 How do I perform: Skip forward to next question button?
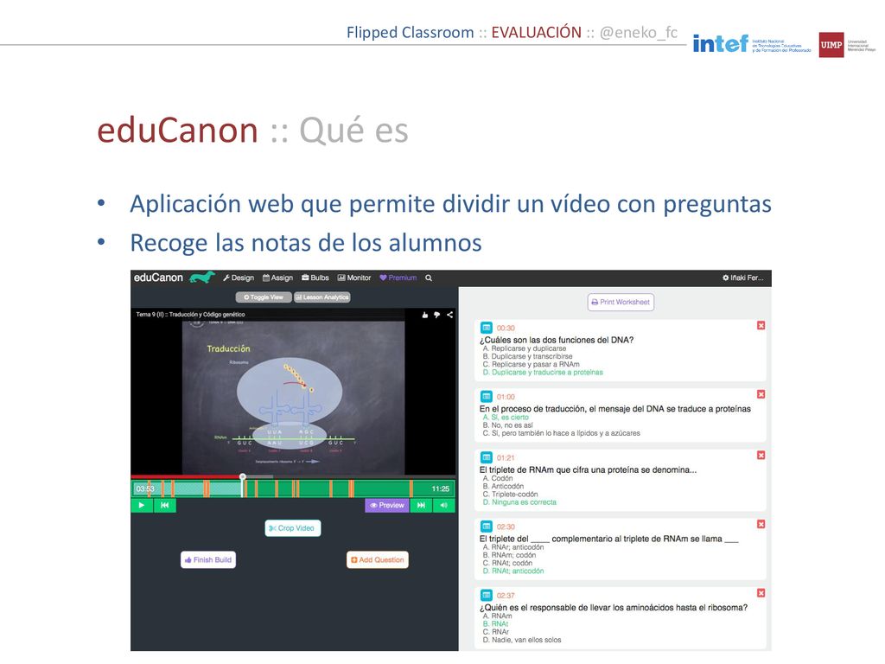click(x=421, y=505)
